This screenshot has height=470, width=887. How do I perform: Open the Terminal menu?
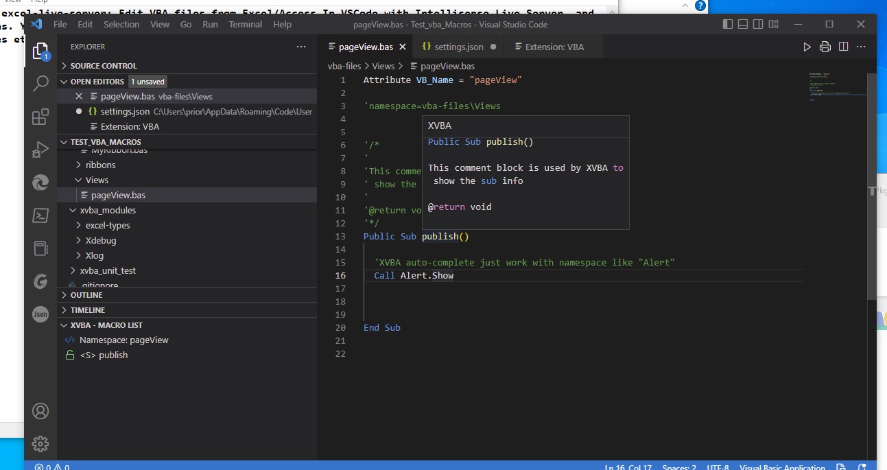click(x=245, y=24)
